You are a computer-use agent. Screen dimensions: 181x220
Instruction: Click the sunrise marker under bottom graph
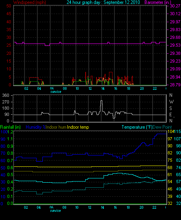[55, 211]
